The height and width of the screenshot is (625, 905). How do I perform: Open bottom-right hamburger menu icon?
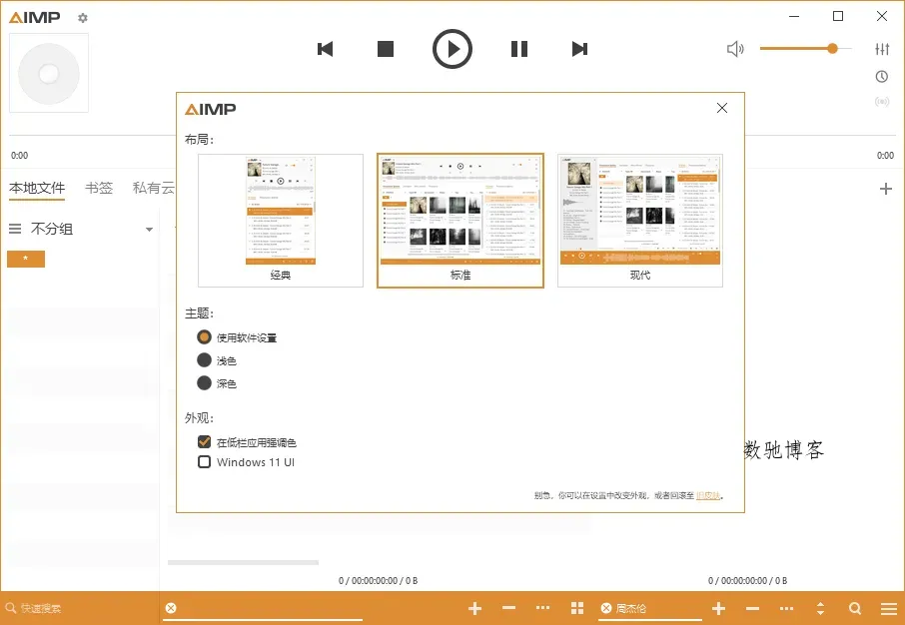889,608
